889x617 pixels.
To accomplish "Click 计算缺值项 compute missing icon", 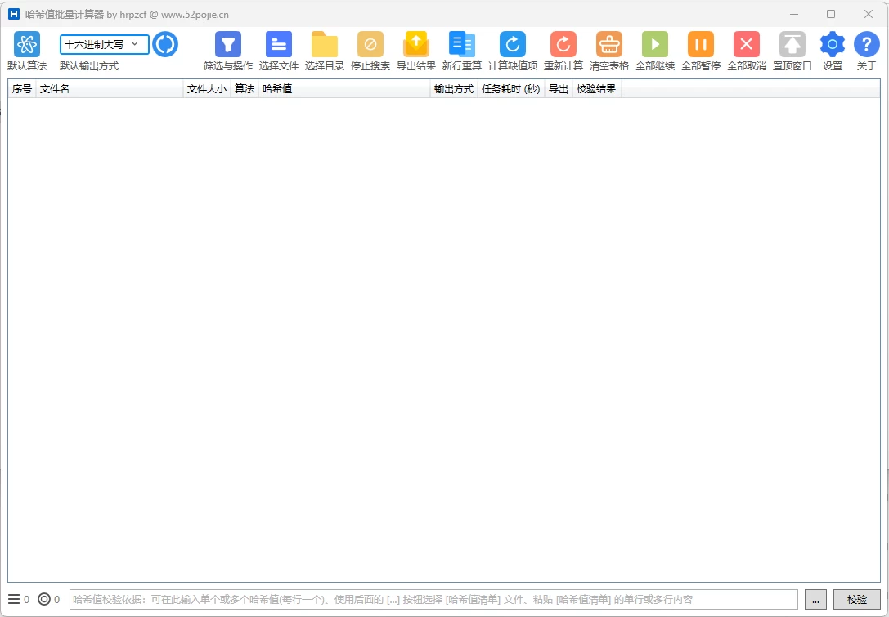I will click(x=513, y=45).
